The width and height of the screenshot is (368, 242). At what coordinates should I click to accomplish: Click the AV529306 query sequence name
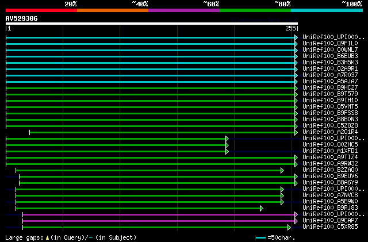(22, 18)
